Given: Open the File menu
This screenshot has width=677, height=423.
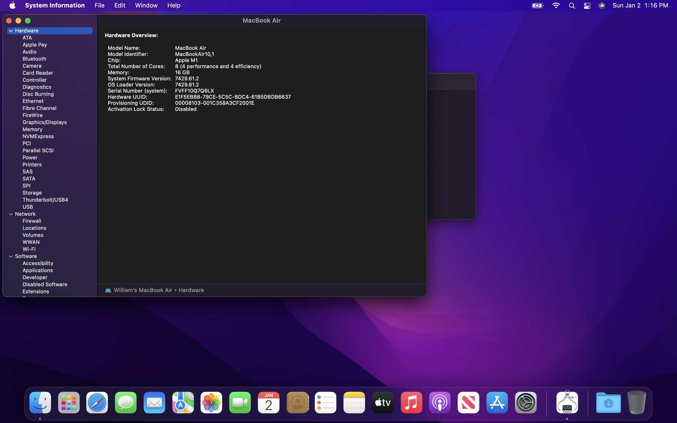Looking at the screenshot, I should [100, 5].
